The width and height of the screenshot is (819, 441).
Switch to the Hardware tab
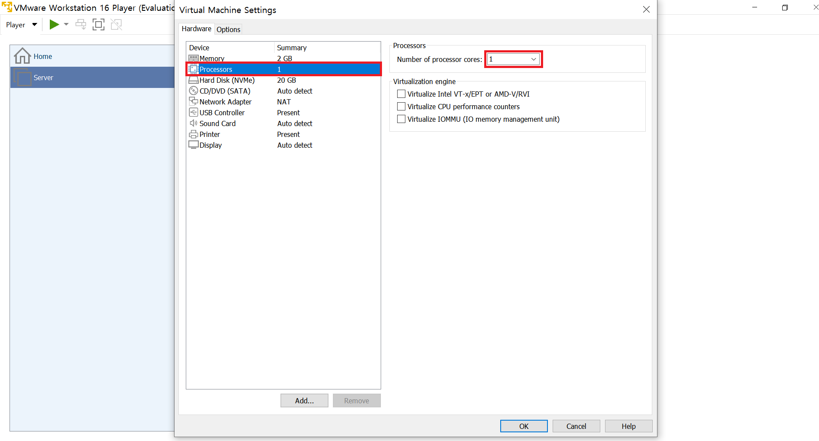point(196,29)
